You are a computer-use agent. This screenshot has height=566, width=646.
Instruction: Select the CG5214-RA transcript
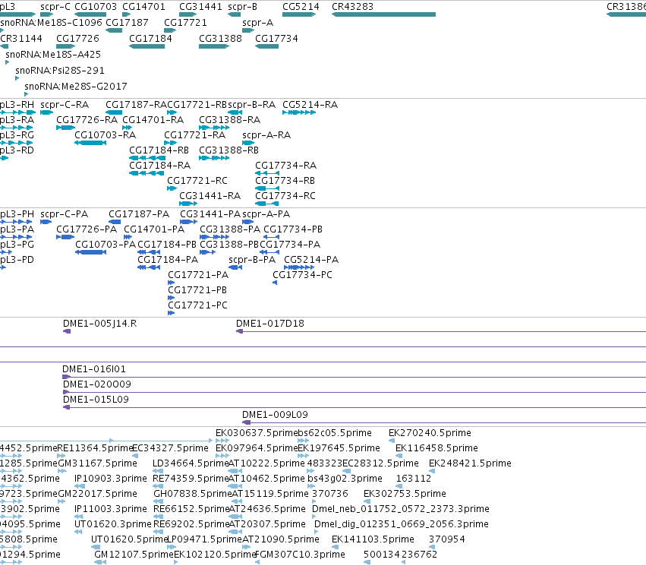tap(299, 112)
